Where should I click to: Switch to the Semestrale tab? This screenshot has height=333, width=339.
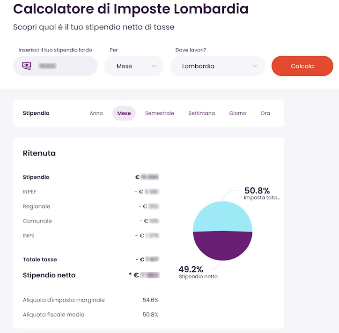pyautogui.click(x=159, y=113)
